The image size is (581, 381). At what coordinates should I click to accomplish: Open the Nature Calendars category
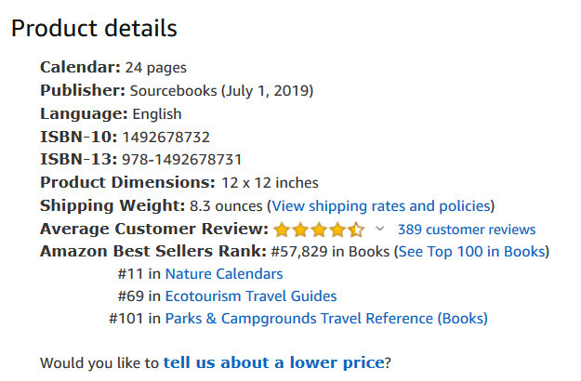coord(224,274)
